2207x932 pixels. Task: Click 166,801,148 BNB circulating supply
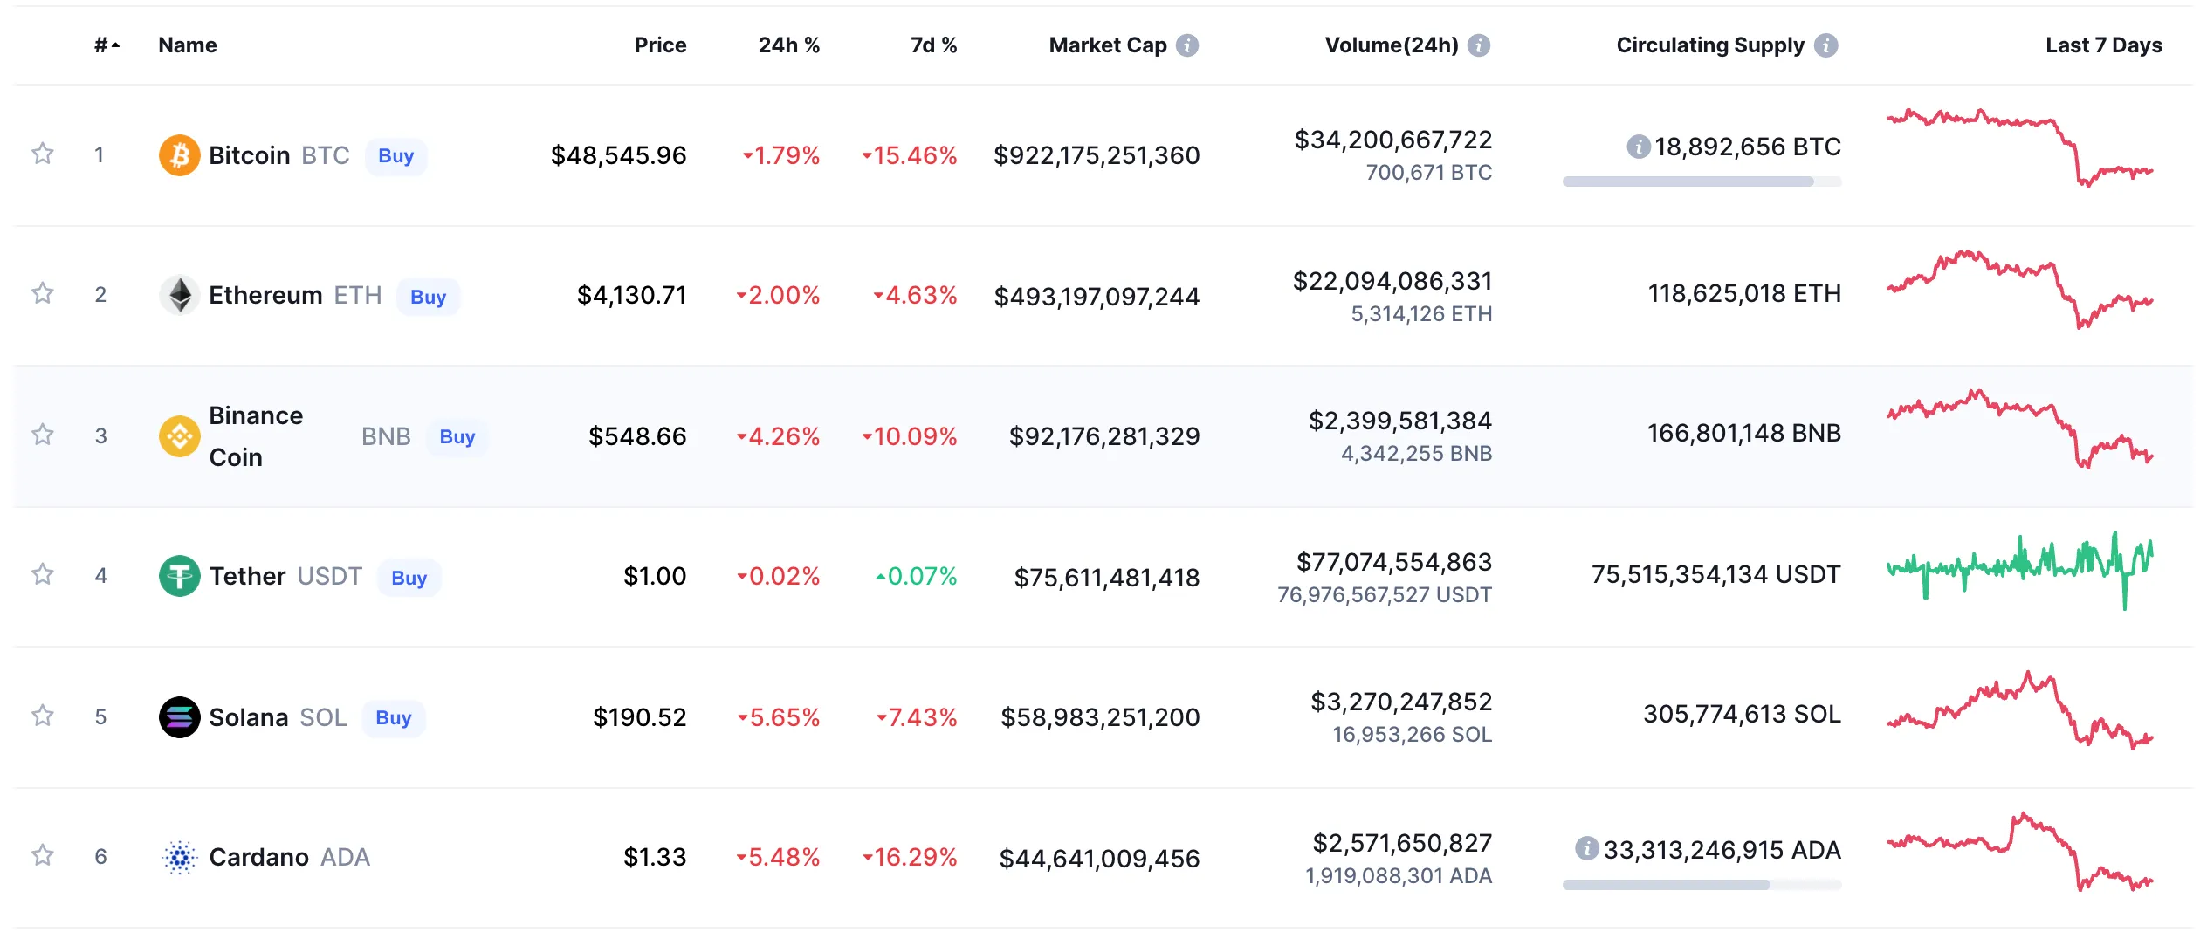[1744, 433]
